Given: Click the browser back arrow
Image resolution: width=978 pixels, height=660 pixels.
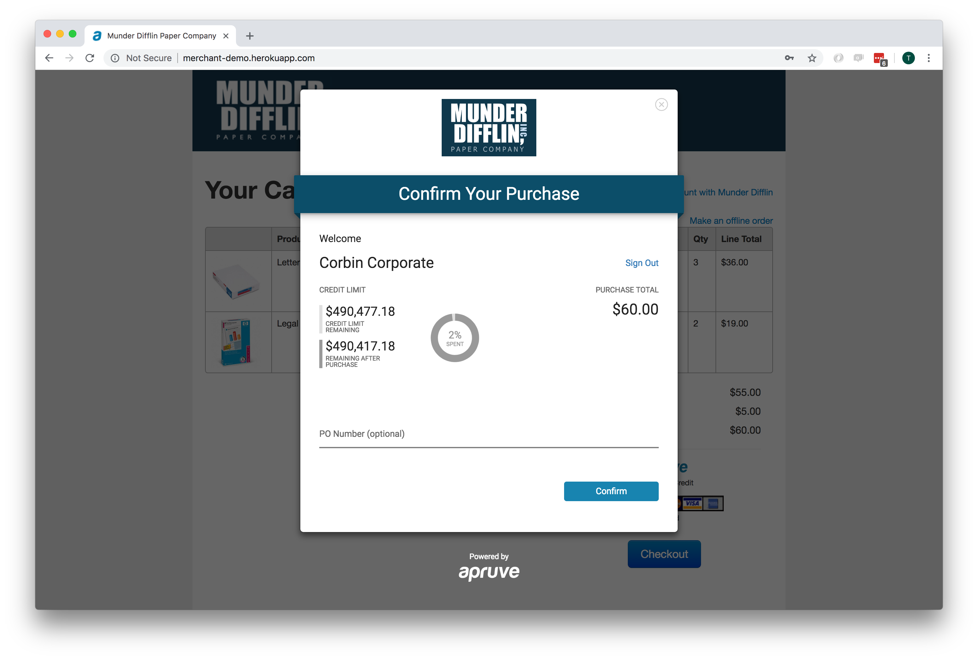Looking at the screenshot, I should point(49,58).
